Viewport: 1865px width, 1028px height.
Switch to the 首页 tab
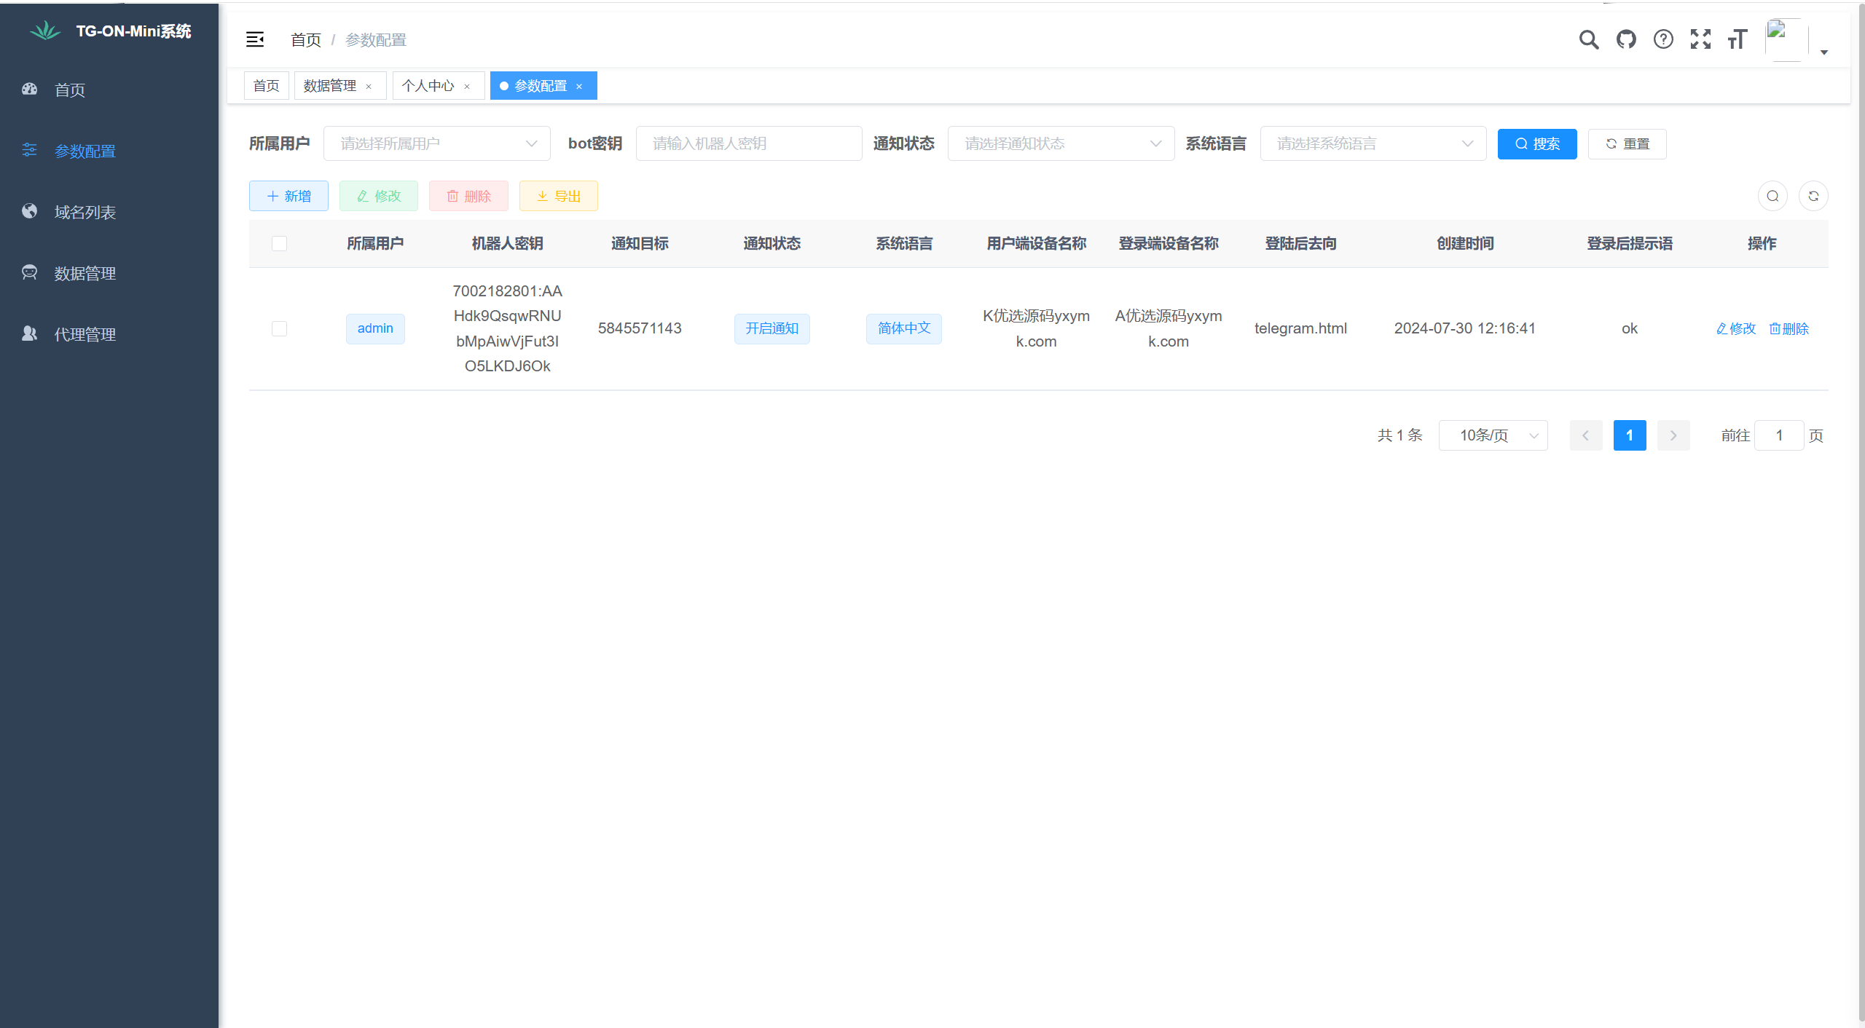[266, 86]
